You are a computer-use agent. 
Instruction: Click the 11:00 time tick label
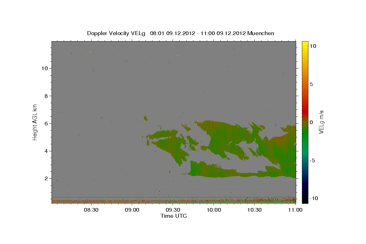(295, 210)
